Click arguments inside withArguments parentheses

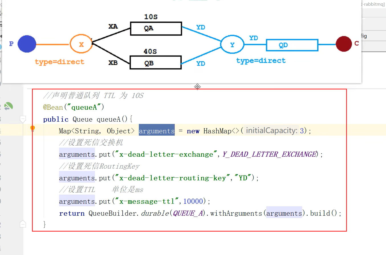(284, 213)
